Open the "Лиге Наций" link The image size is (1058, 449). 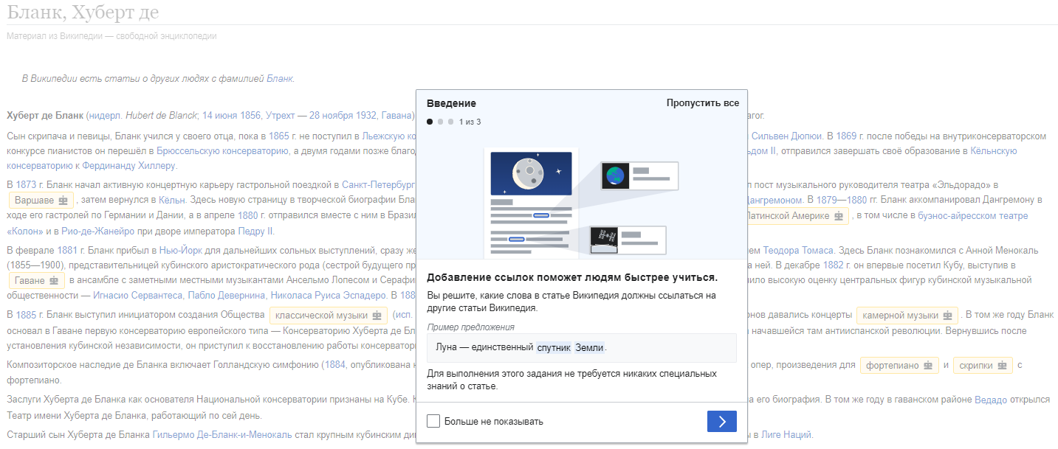point(786,434)
